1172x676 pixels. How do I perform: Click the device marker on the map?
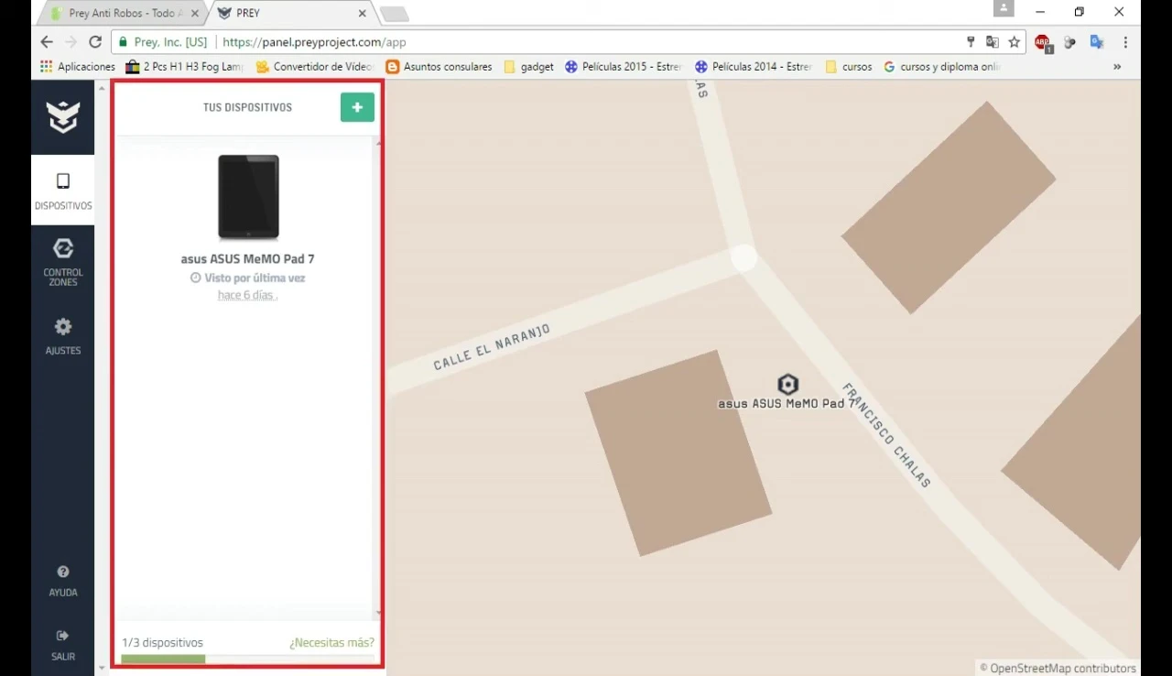(787, 384)
